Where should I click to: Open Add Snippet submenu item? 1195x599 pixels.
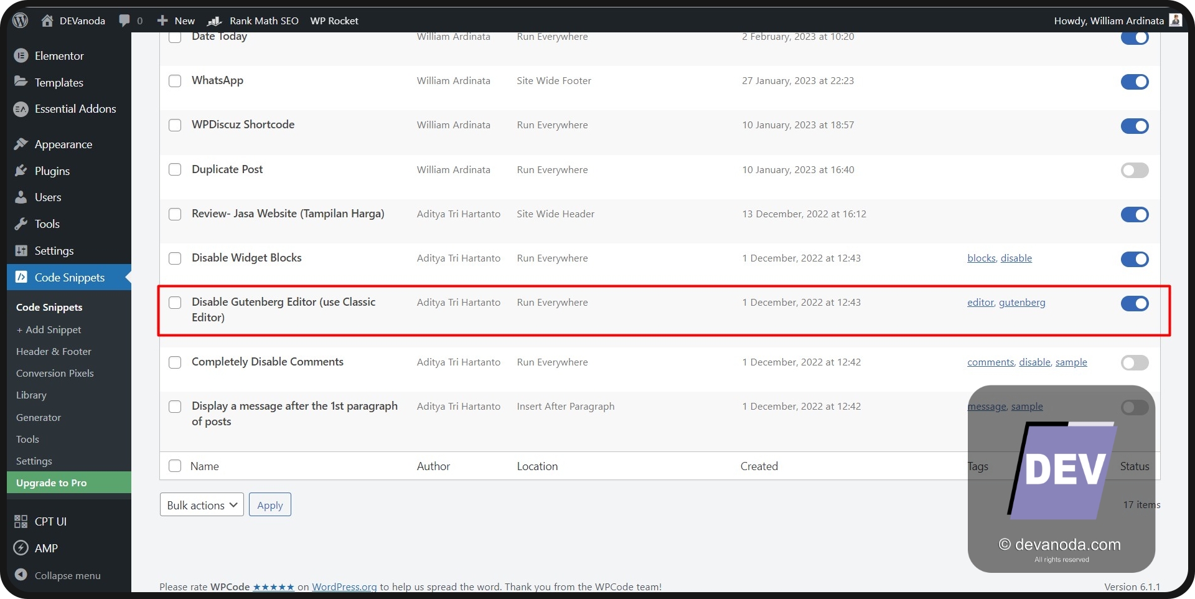click(x=49, y=329)
